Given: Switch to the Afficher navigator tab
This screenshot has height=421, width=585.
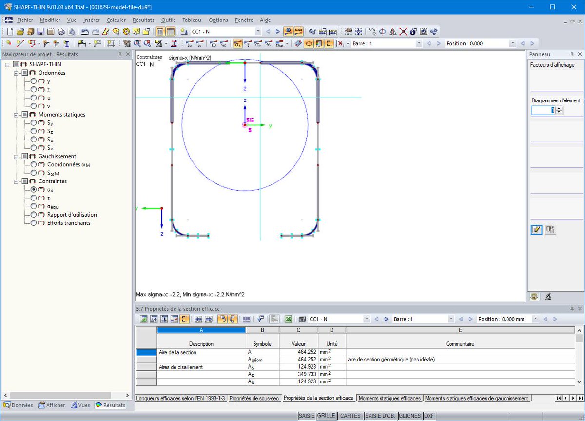Looking at the screenshot, I should point(52,405).
